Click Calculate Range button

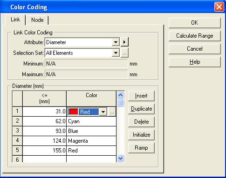[194, 36]
